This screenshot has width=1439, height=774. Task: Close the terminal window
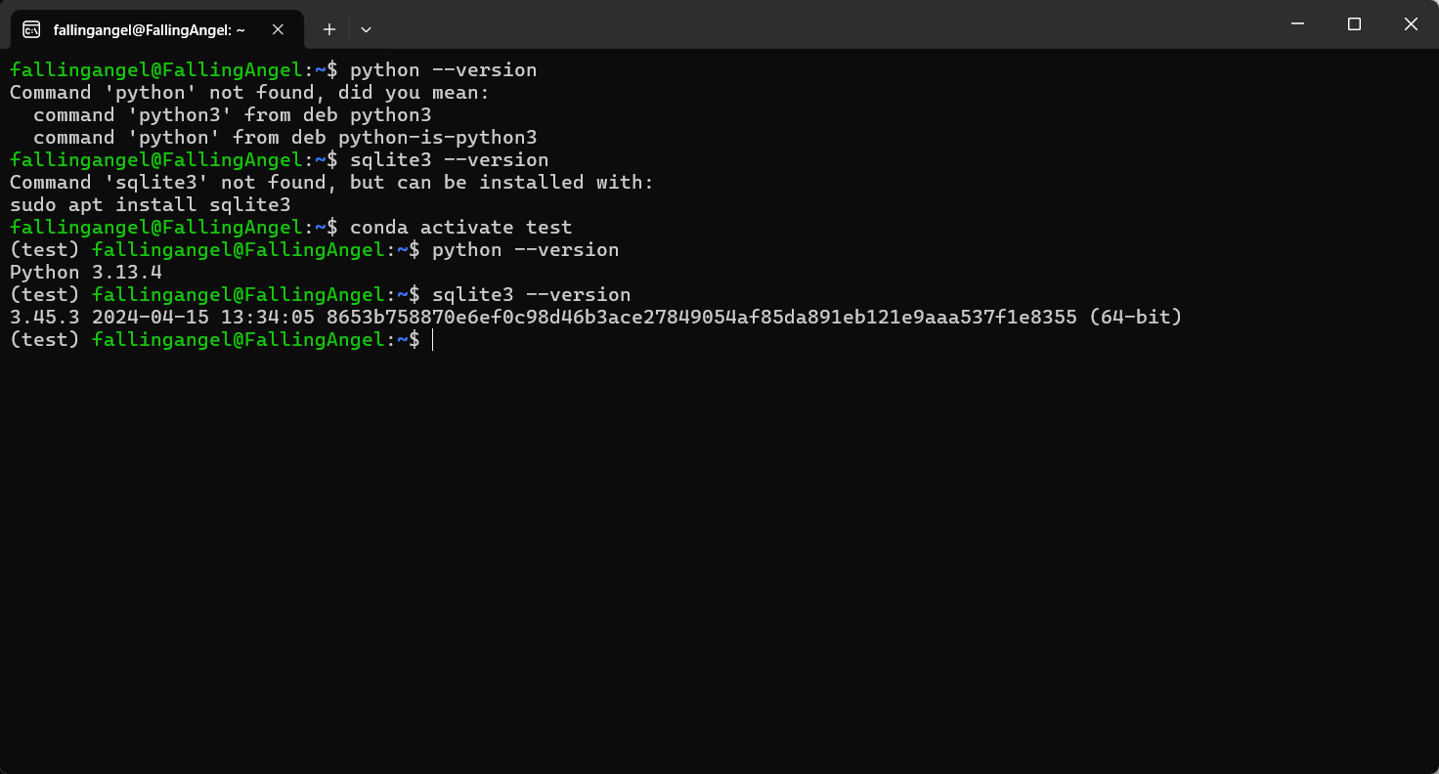click(x=1411, y=24)
